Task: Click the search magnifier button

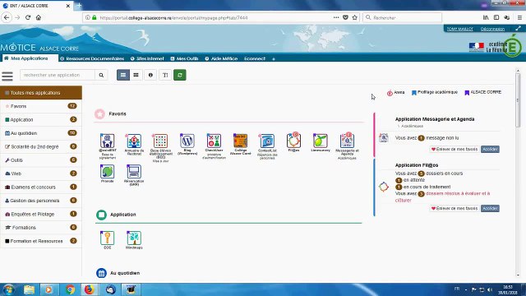Action: point(101,75)
